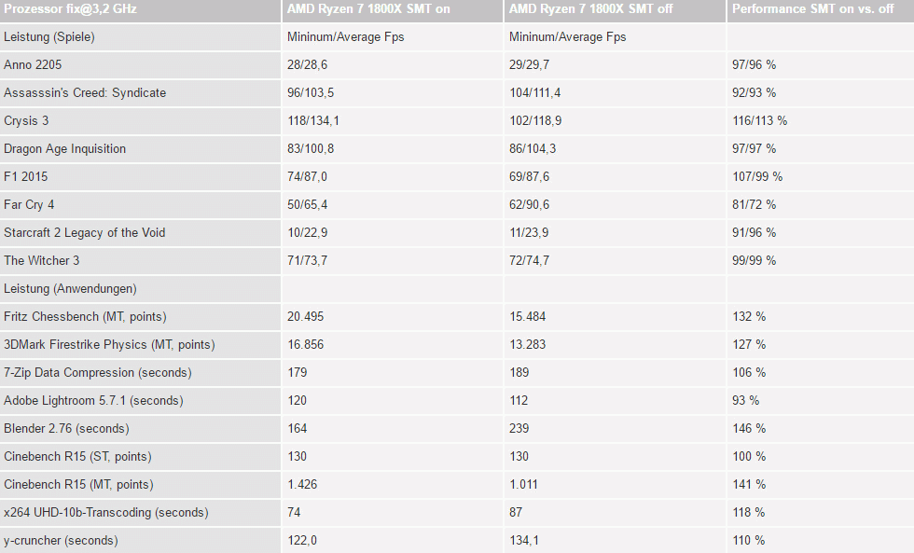This screenshot has width=914, height=553.
Task: Click the 'Dragon Age Inquisition' row label
Action: click(64, 148)
